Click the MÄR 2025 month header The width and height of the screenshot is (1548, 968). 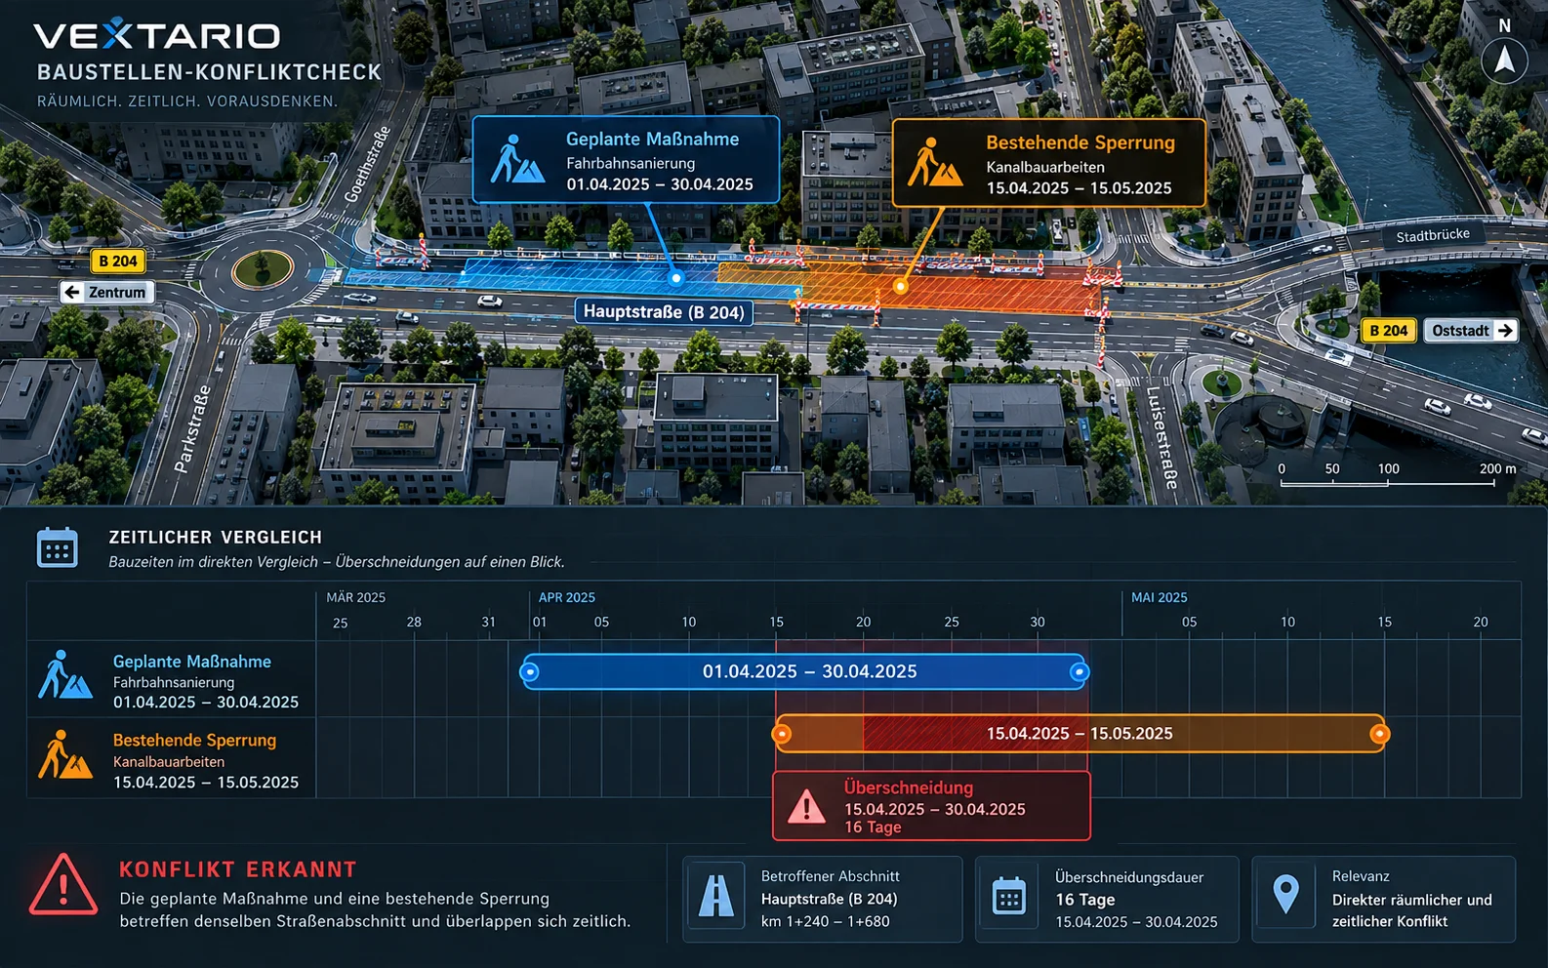tap(356, 597)
